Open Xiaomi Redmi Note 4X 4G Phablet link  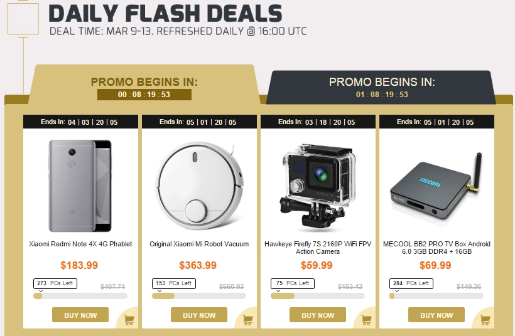click(x=80, y=244)
